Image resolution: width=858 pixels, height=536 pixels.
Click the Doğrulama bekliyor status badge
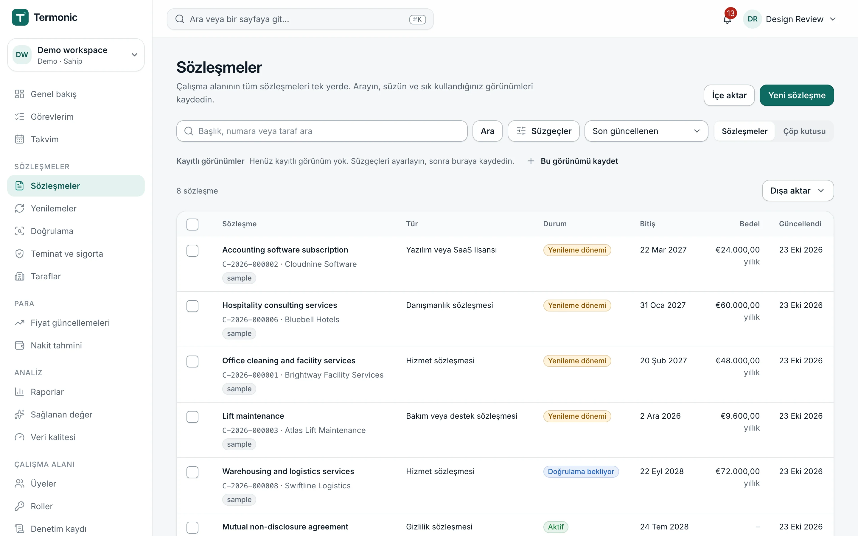[581, 471]
